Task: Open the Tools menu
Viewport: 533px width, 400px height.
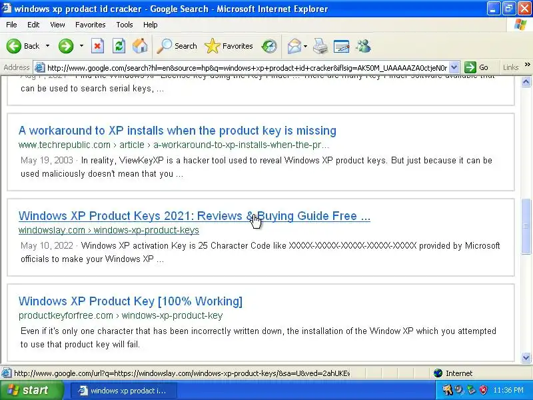Action: [x=125, y=25]
